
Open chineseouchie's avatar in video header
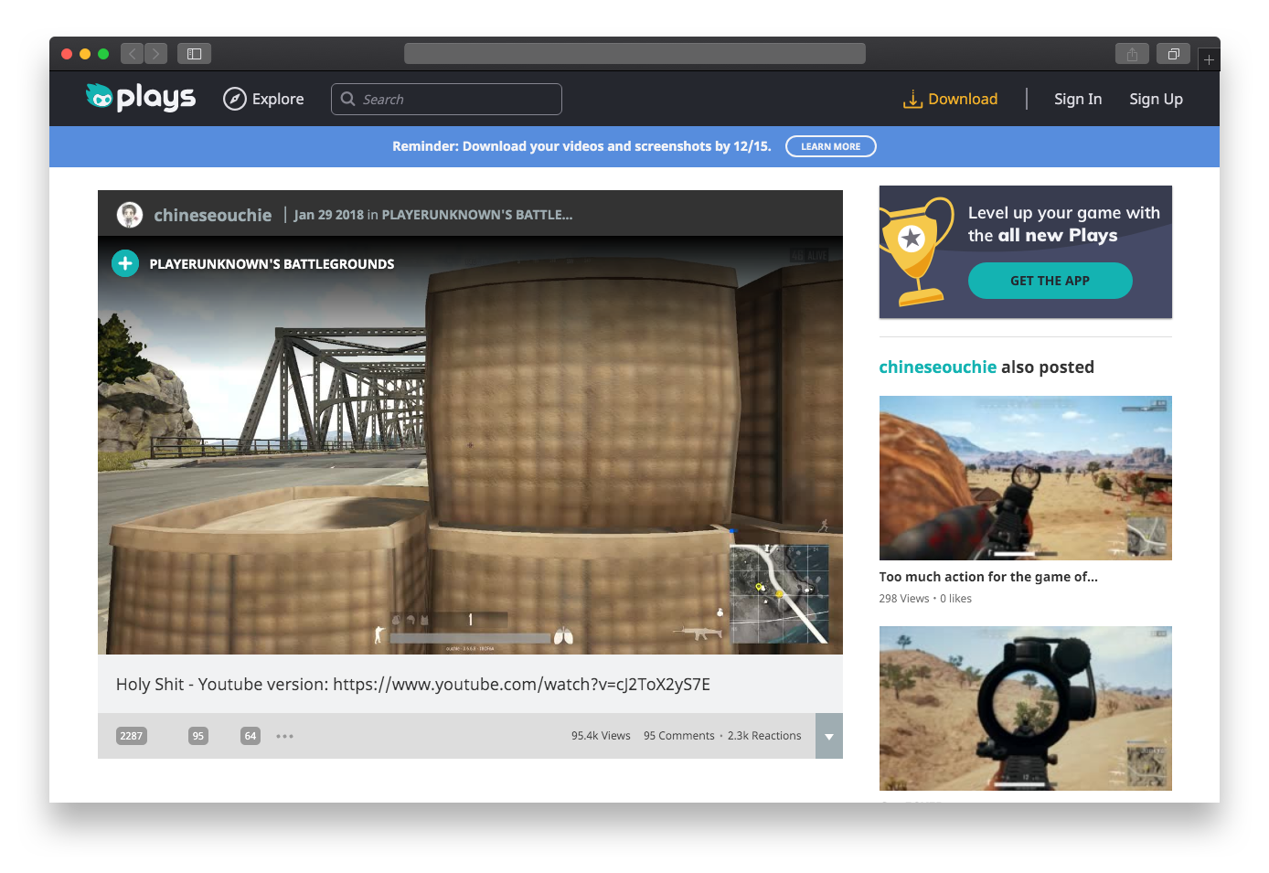pyautogui.click(x=130, y=215)
